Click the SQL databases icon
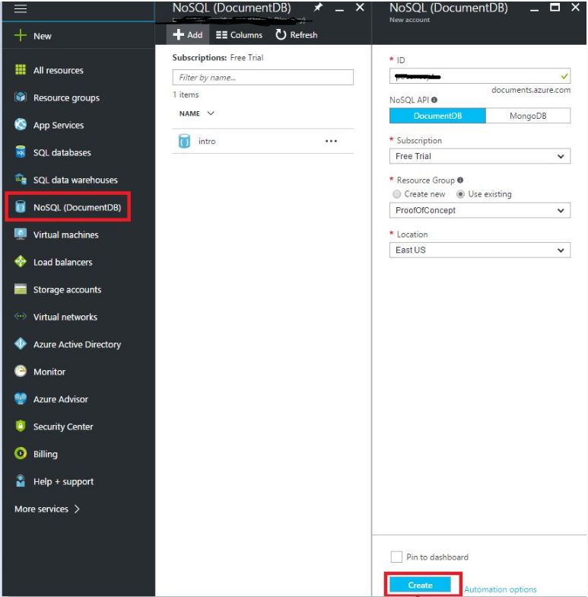Viewport: 588px width, 597px height. pyautogui.click(x=20, y=152)
